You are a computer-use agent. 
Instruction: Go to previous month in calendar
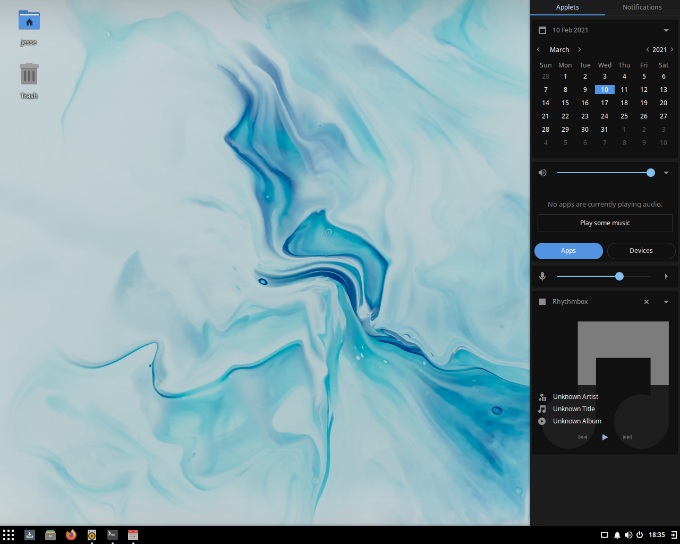(x=538, y=49)
